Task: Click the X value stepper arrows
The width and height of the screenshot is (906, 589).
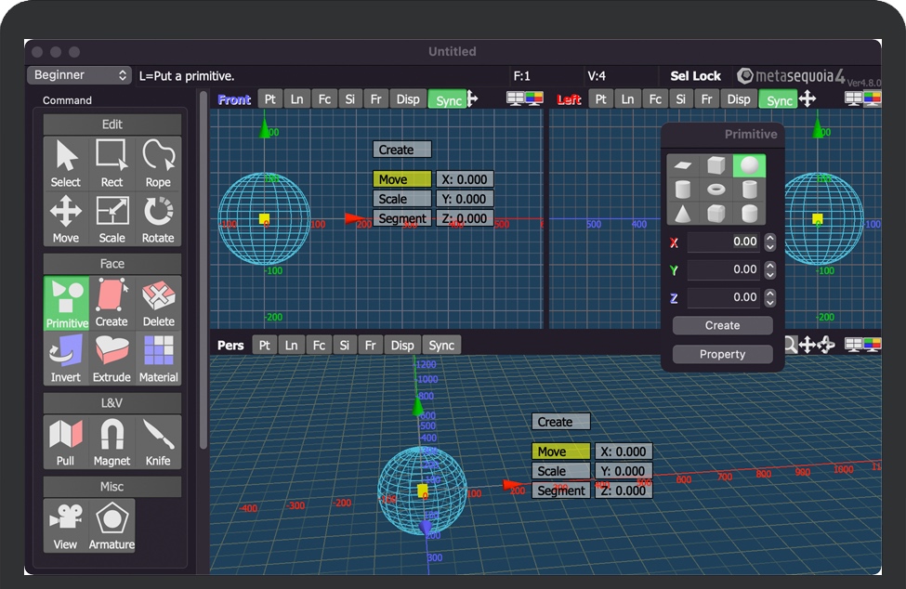Action: 769,242
